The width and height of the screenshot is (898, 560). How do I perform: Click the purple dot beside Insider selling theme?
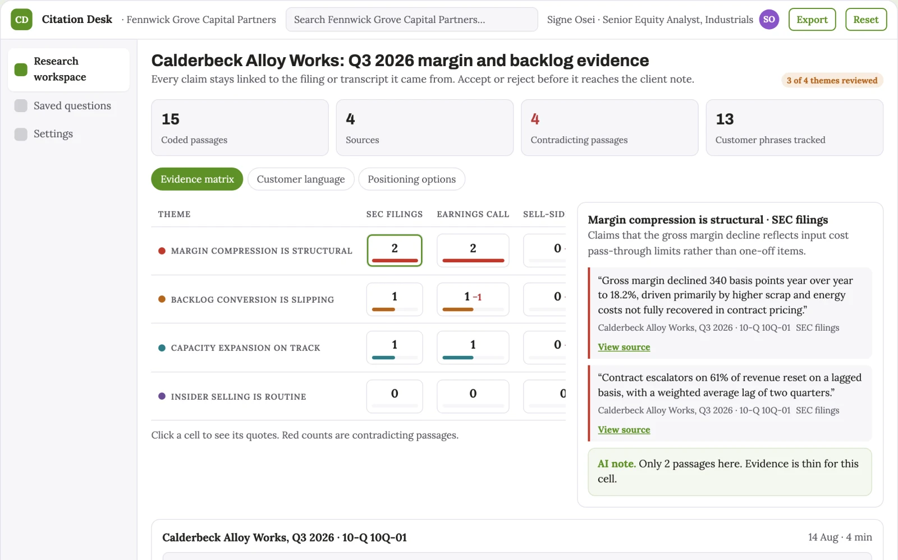(162, 396)
